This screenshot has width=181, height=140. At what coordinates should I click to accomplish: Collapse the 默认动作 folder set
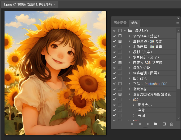pyautogui.click(x=125, y=31)
